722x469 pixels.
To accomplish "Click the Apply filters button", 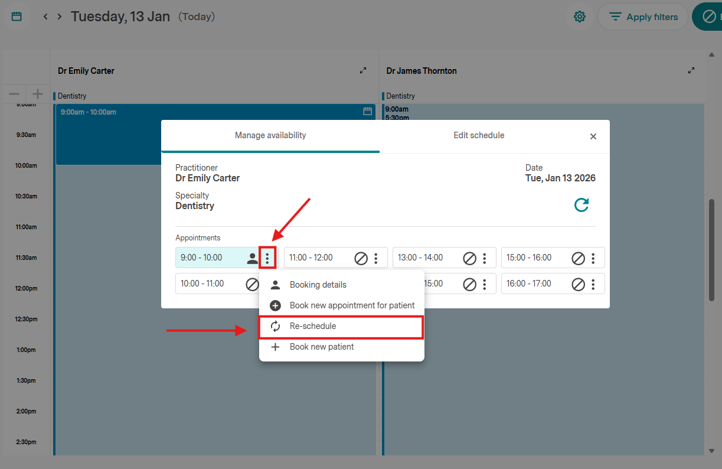I will (643, 17).
